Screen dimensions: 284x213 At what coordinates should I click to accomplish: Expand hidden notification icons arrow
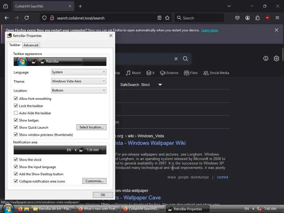(253, 209)
